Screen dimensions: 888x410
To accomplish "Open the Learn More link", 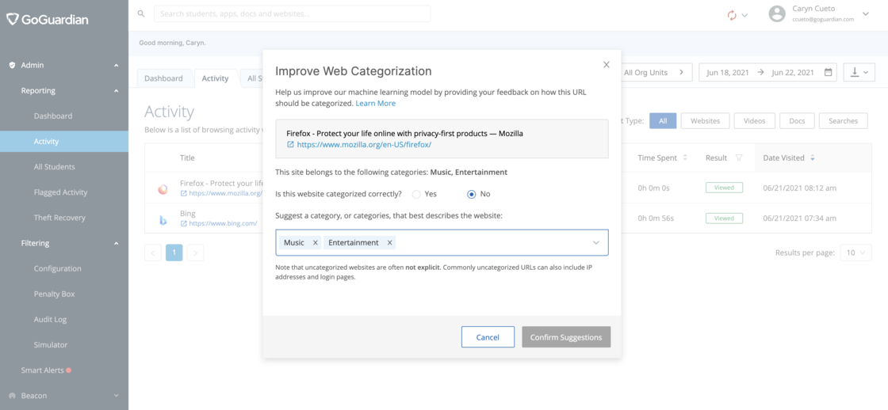I will (376, 104).
